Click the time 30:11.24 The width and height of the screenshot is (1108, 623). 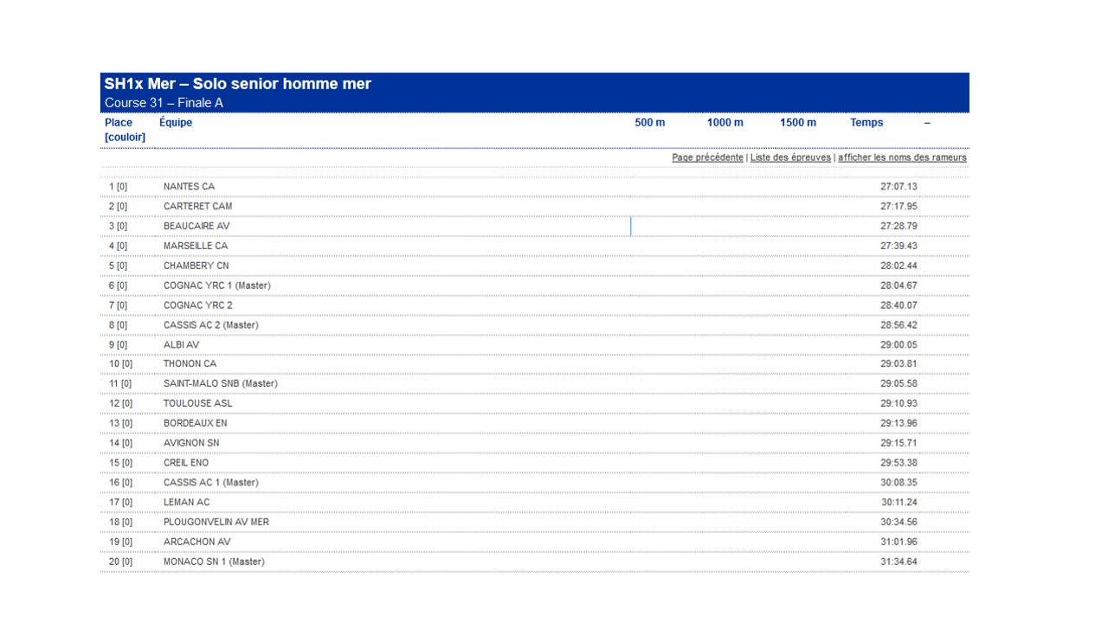[x=899, y=503]
